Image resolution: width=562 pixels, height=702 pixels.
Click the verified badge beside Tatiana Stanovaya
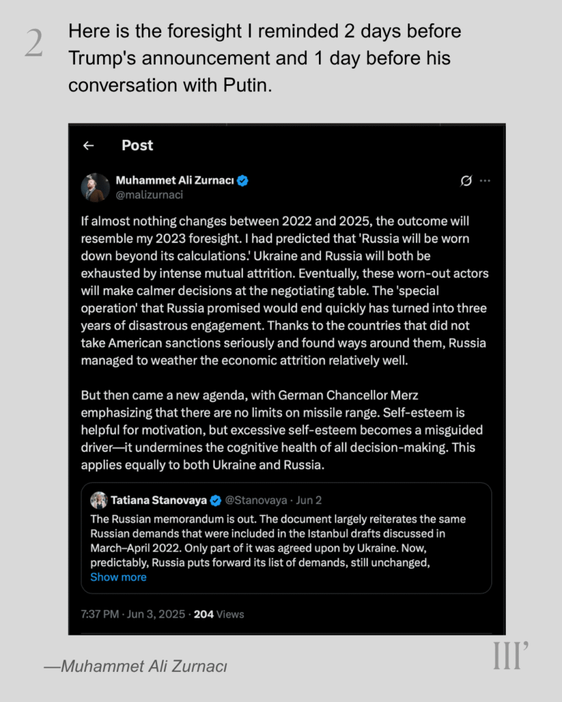tap(215, 500)
